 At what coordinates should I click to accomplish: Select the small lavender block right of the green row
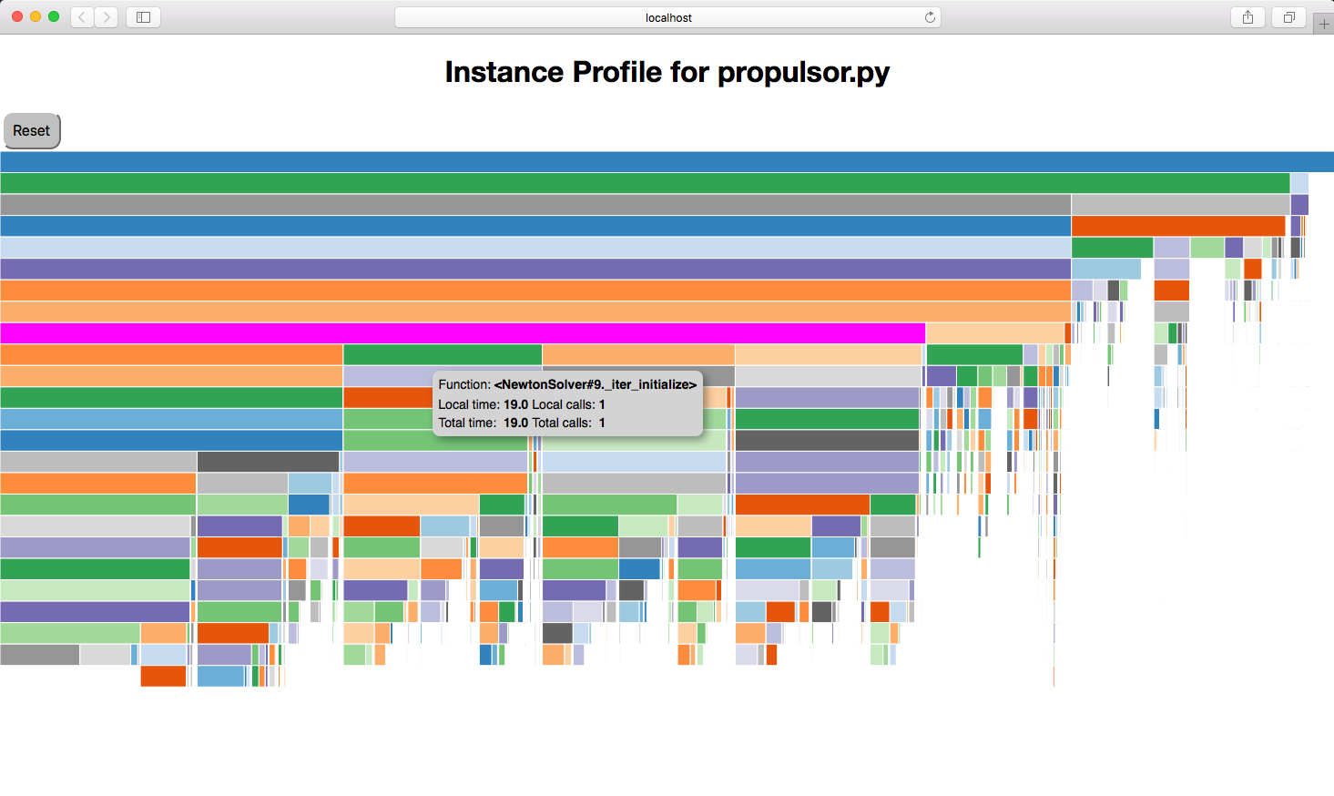[x=1299, y=183]
